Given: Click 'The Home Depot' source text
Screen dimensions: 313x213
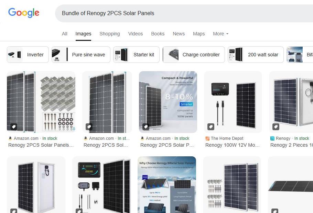Looking at the screenshot, I should click(x=227, y=138).
